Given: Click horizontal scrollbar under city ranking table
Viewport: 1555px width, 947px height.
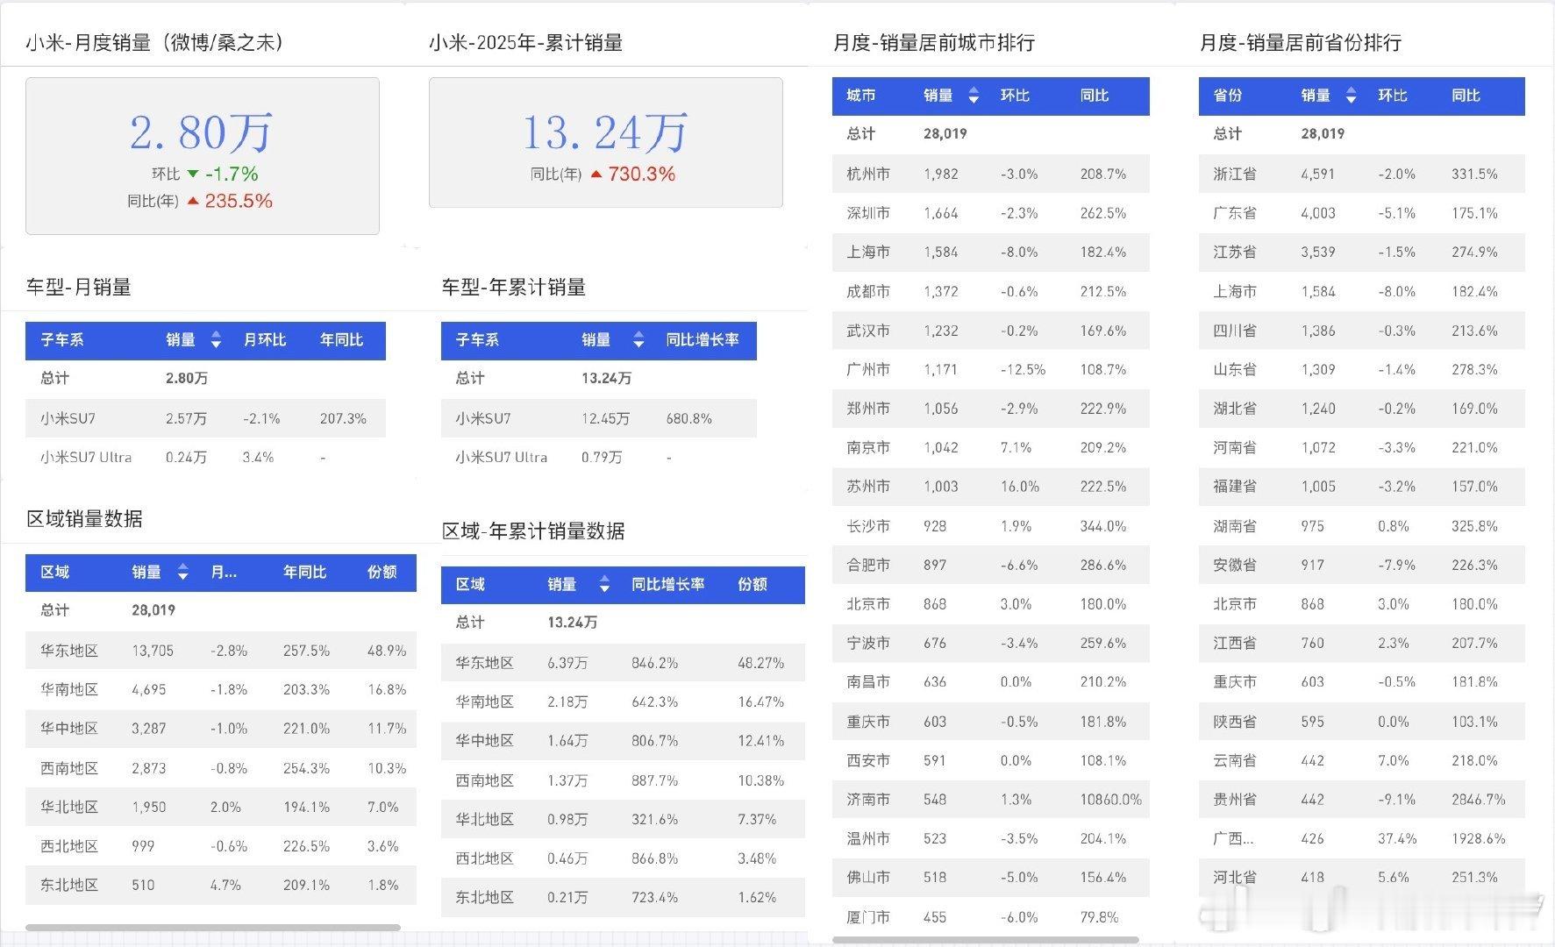Looking at the screenshot, I should pos(985,940).
